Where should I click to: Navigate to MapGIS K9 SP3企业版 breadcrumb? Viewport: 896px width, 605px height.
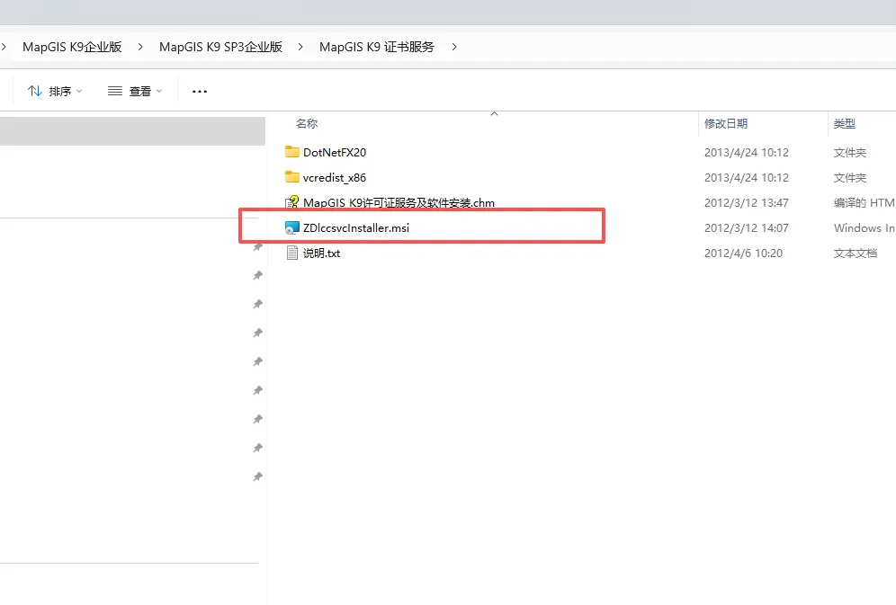tap(220, 47)
